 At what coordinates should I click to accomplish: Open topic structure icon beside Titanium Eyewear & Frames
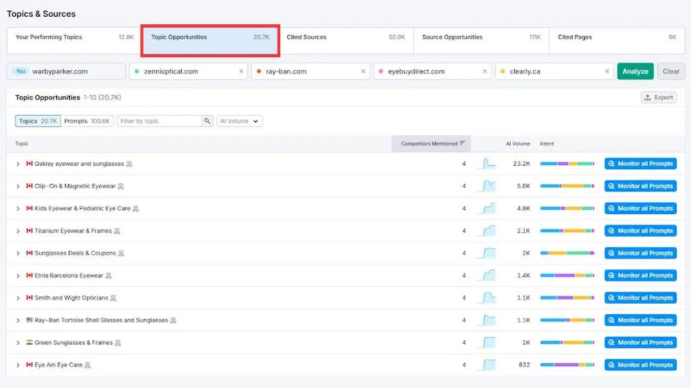pos(117,232)
